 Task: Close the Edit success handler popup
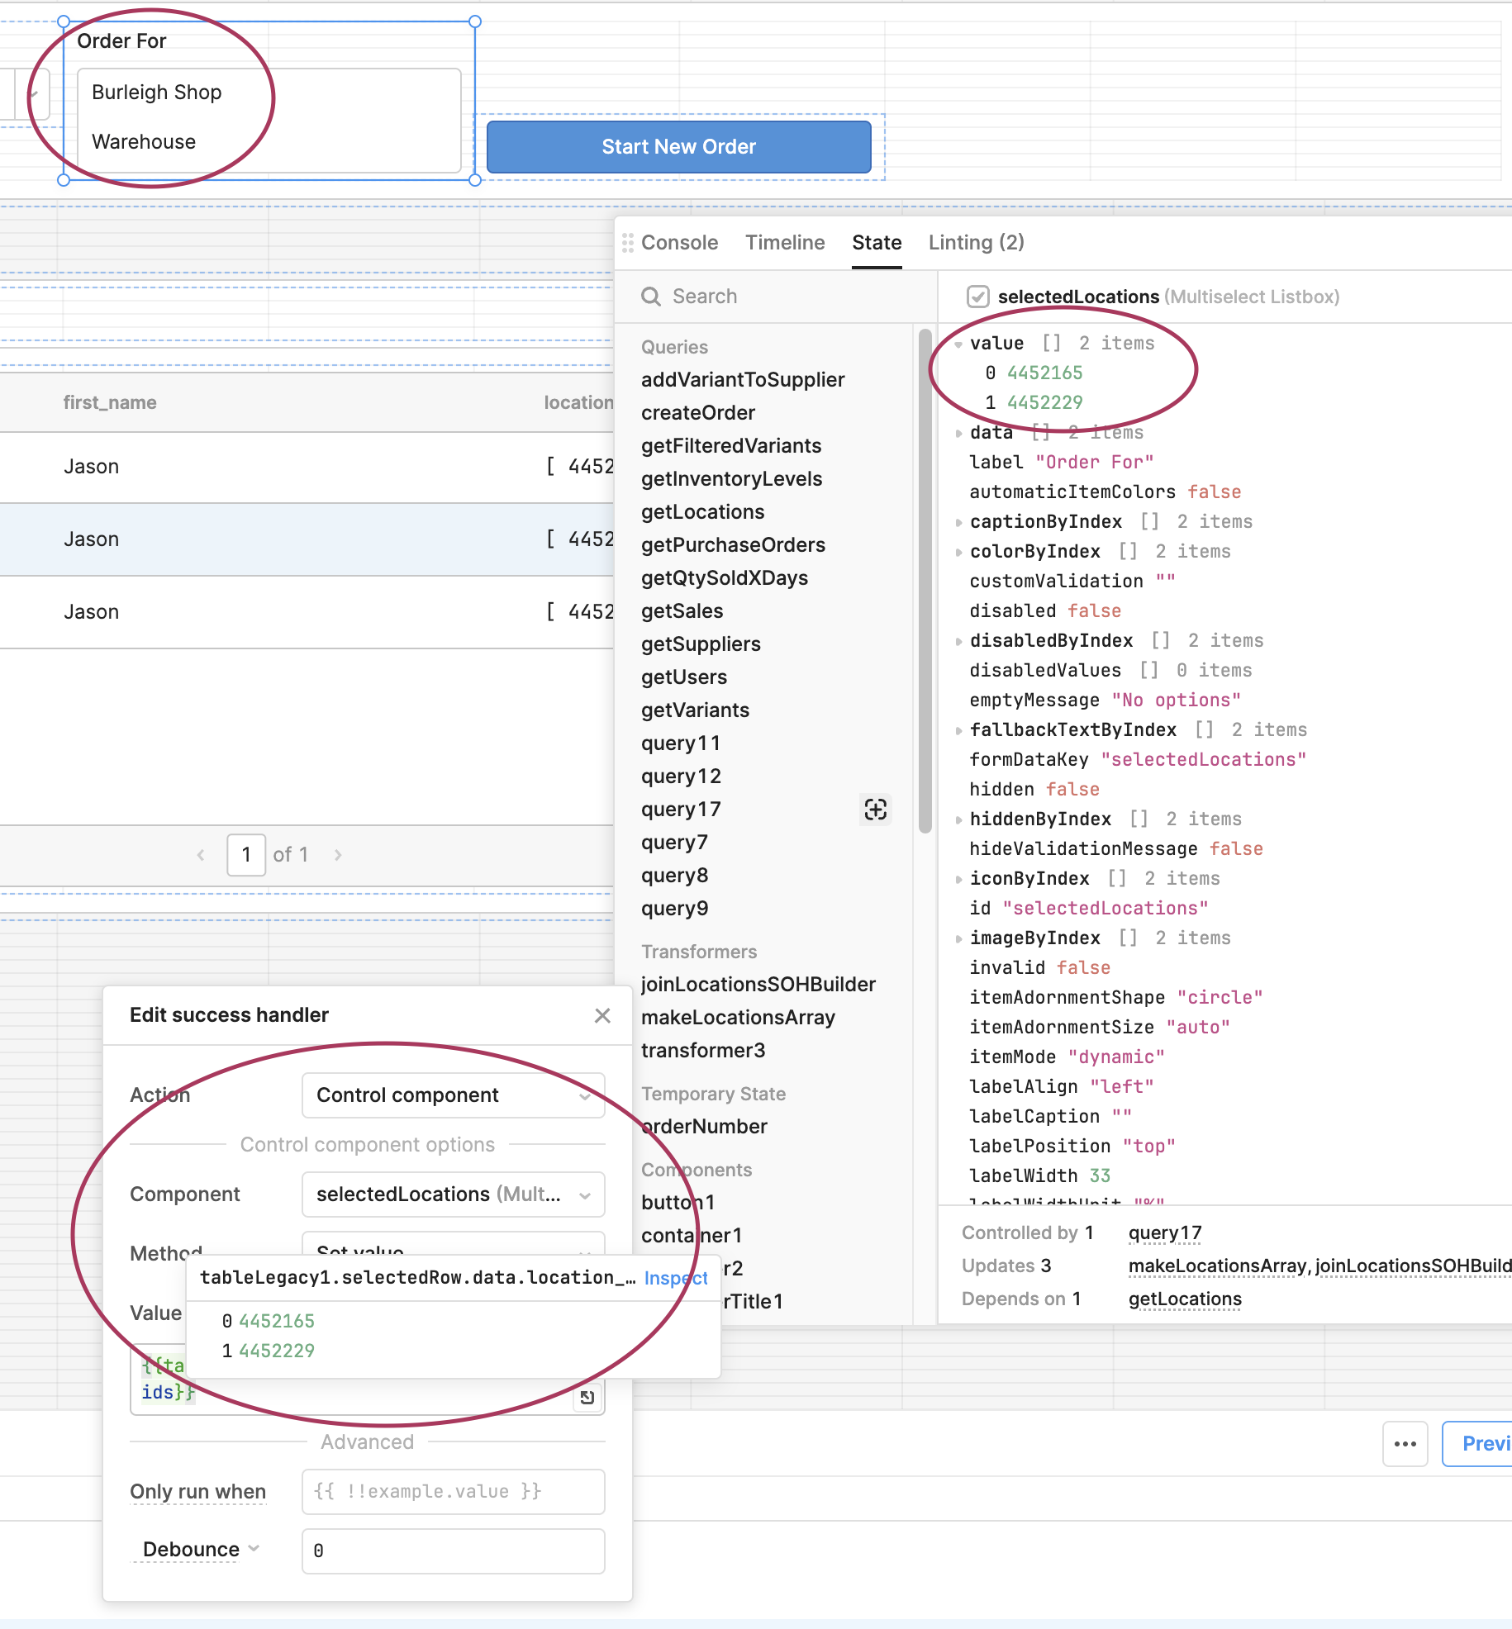[x=602, y=1015]
